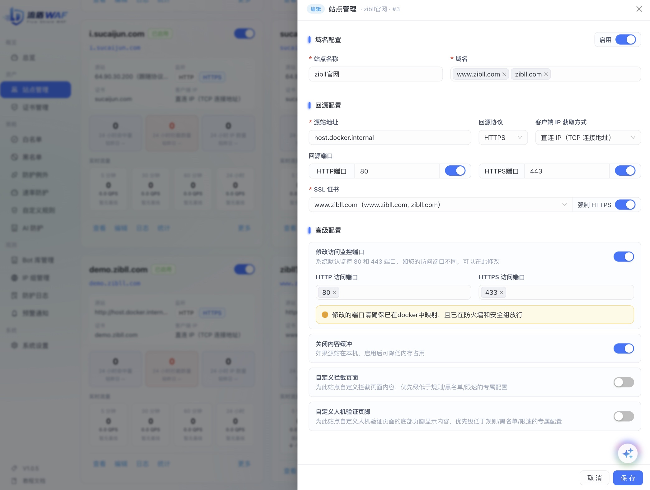The width and height of the screenshot is (650, 490).
Task: Open the 客户端 IP 获取方式 dropdown
Action: pos(588,137)
